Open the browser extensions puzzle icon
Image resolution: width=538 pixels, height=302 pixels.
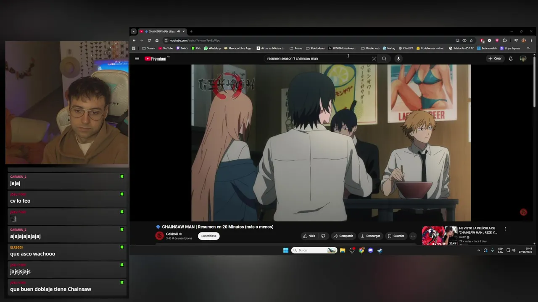[x=505, y=41]
